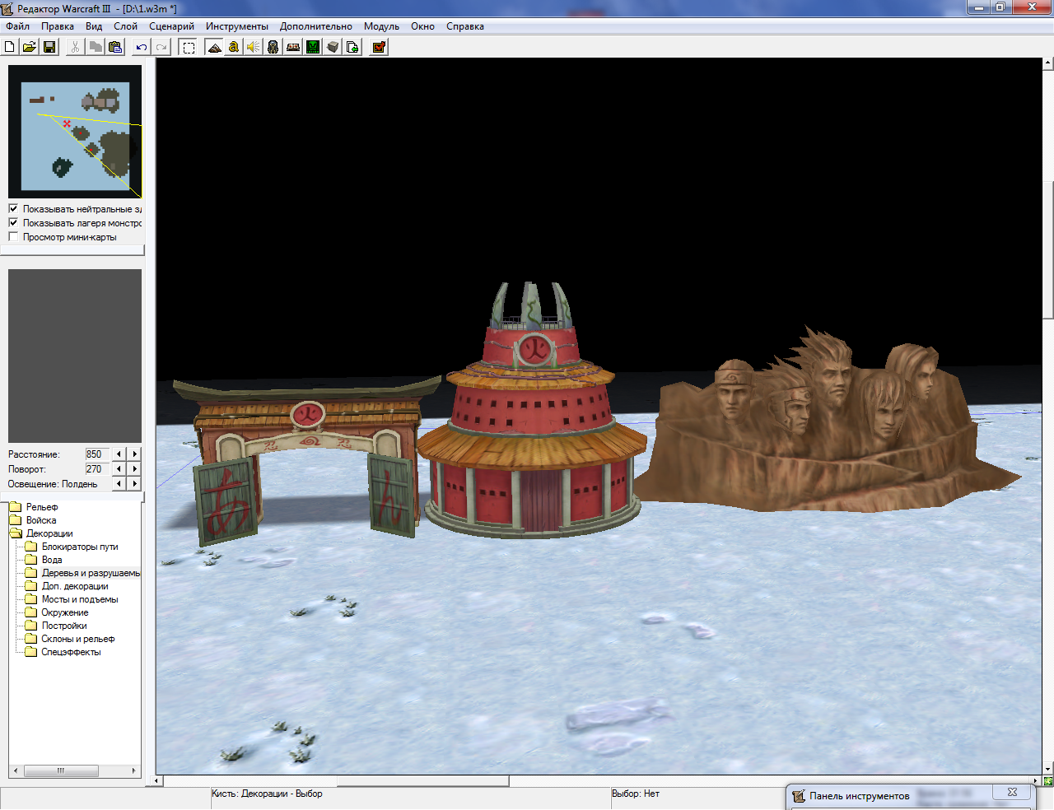Select the Блокираторы пути folder
The image size is (1054, 810).
(x=80, y=547)
